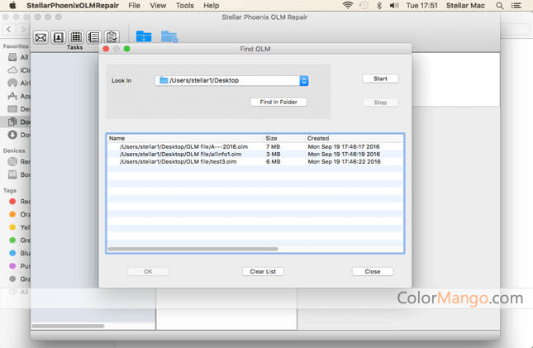The height and width of the screenshot is (348, 533).
Task: Select the Gray tag color dot
Action: (x=12, y=279)
